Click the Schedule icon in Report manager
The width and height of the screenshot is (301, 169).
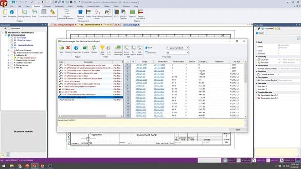pyautogui.click(x=85, y=48)
